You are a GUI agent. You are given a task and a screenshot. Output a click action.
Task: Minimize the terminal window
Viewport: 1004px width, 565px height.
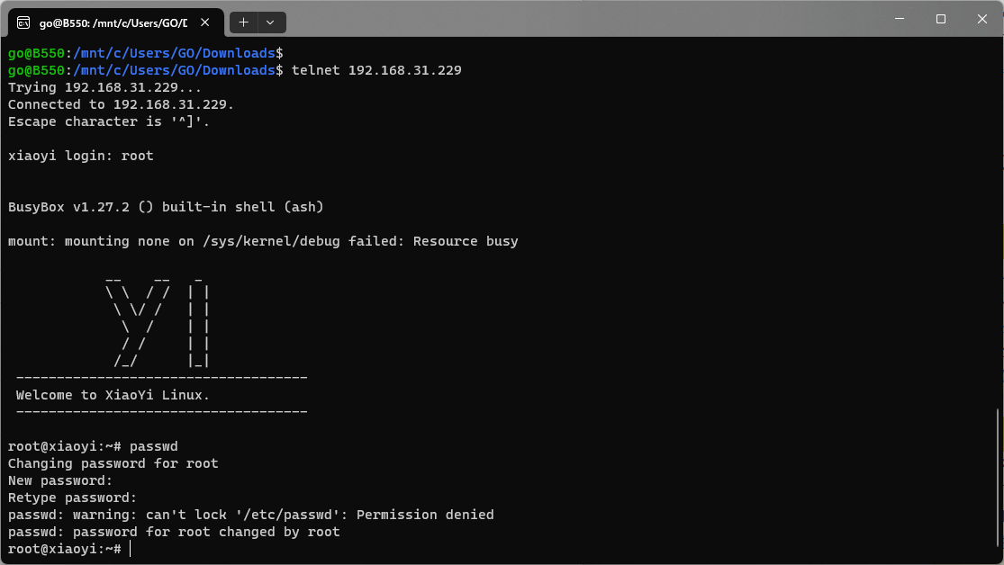coord(900,19)
